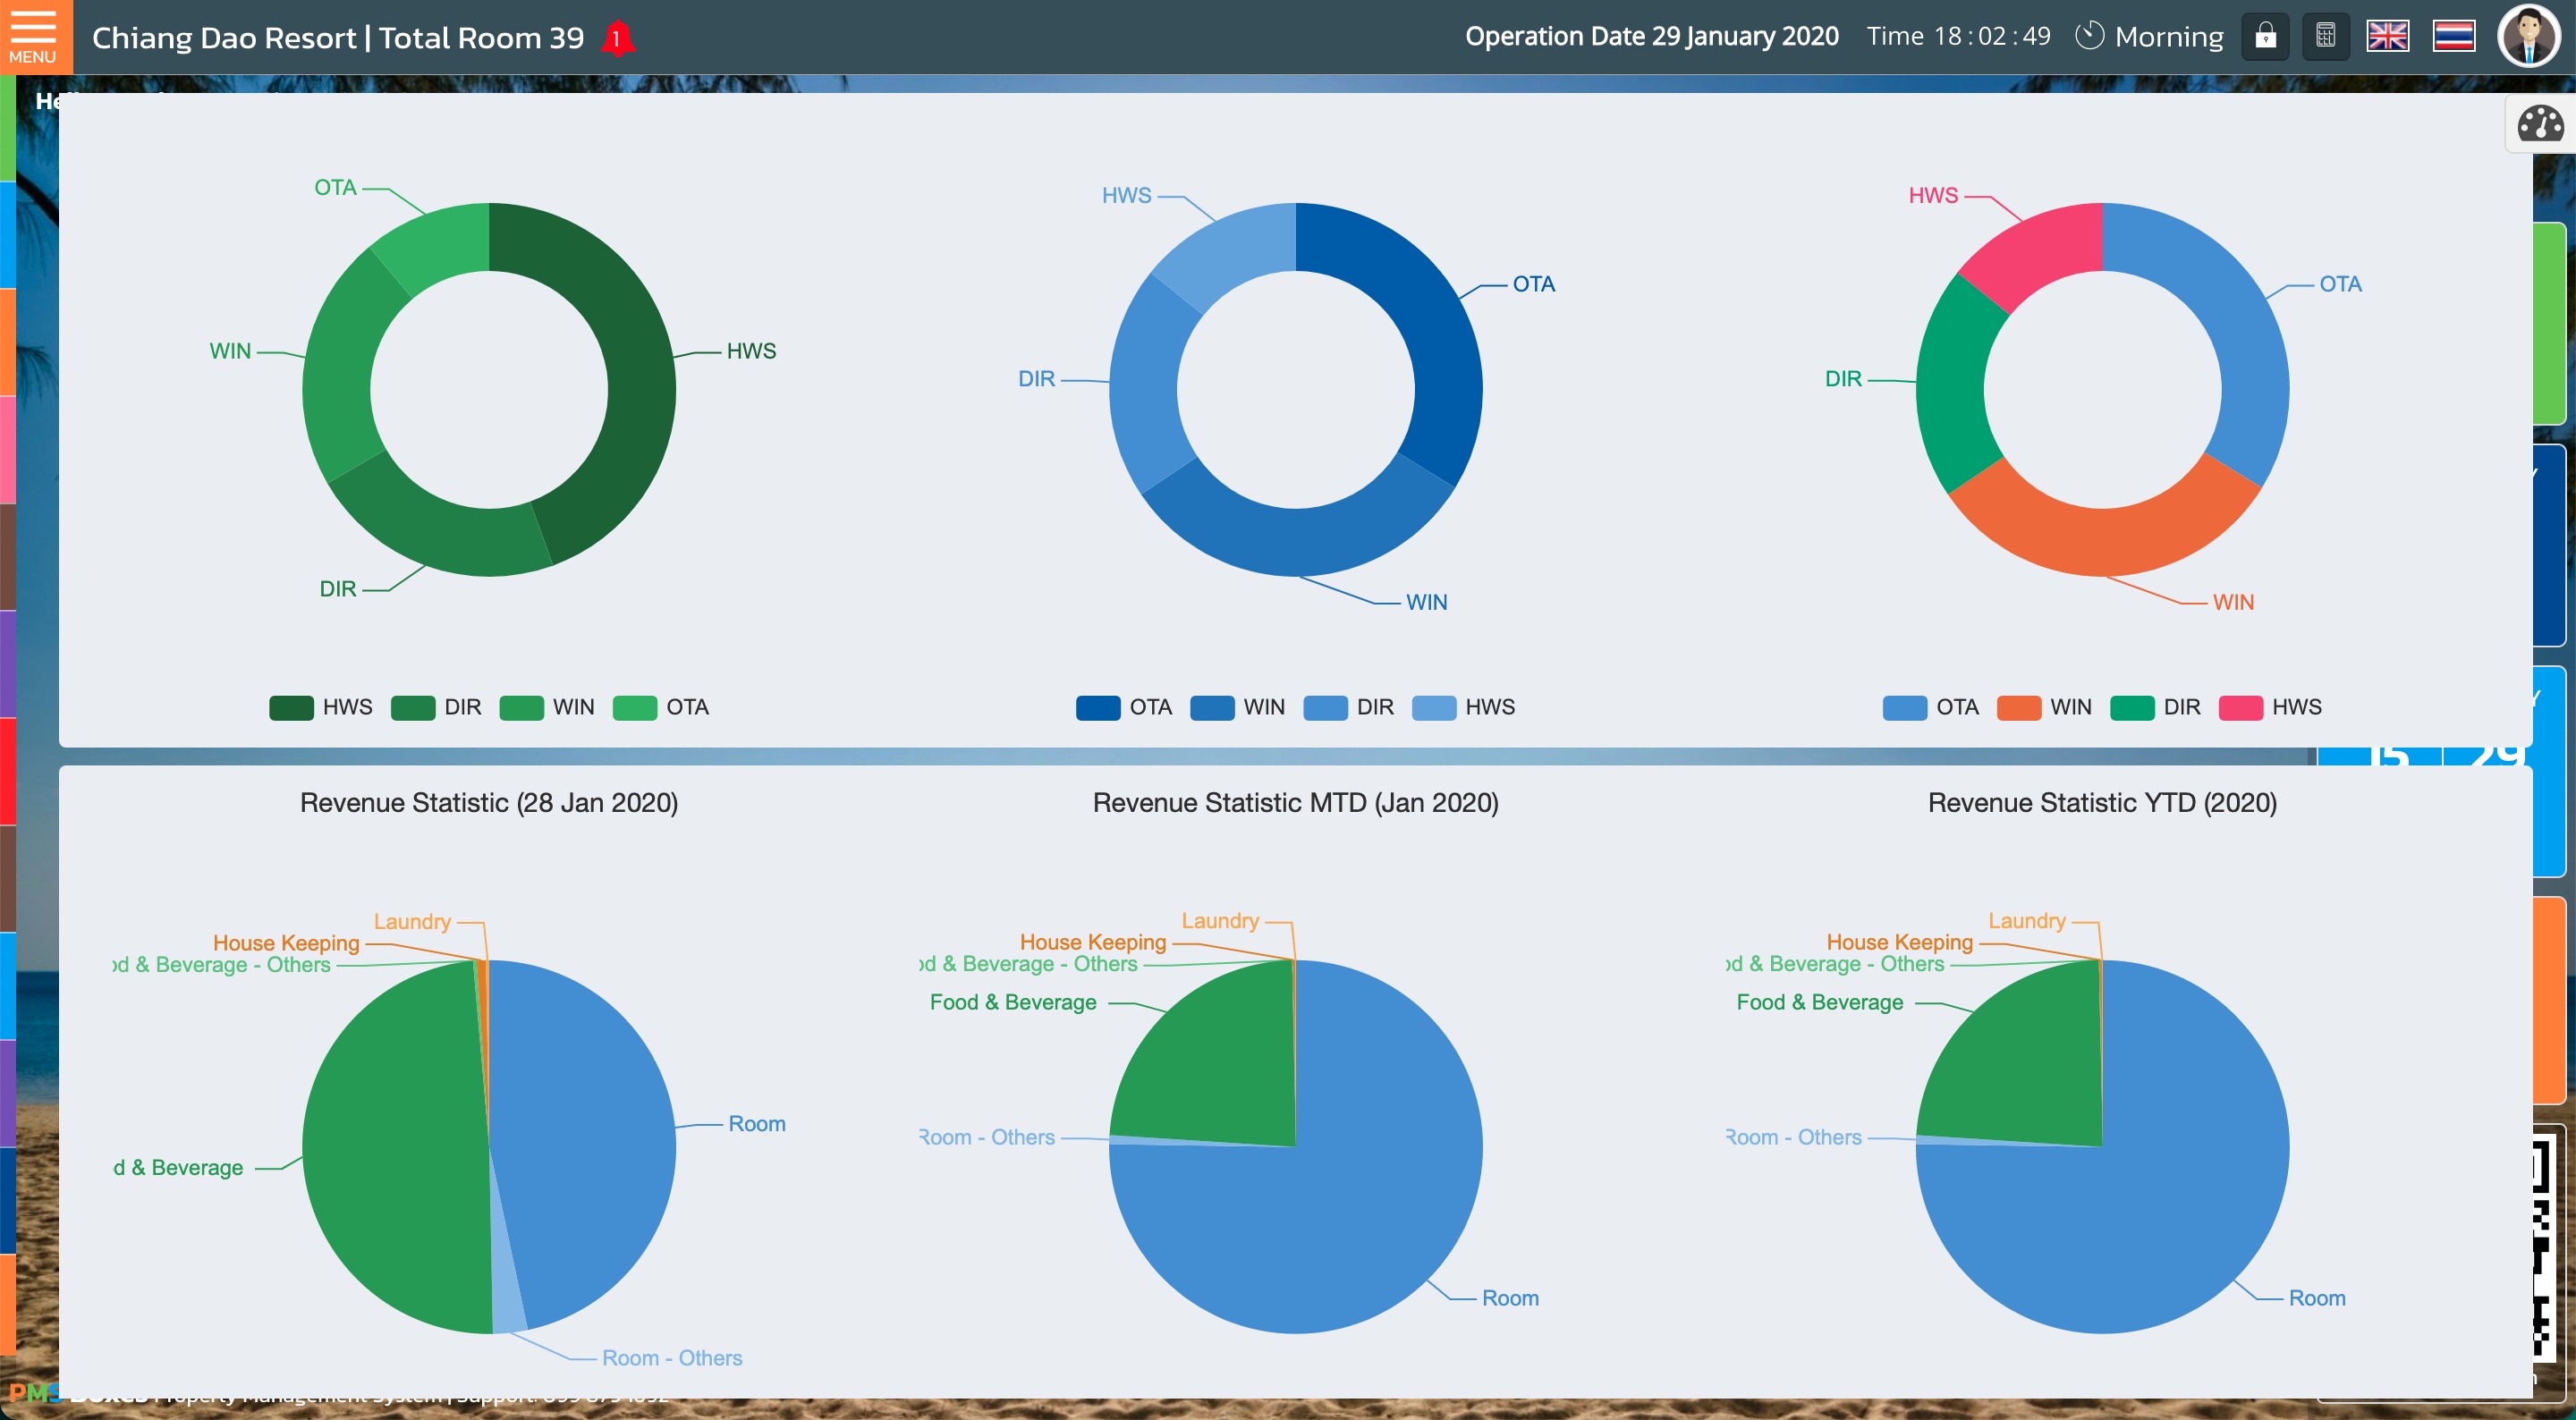Image resolution: width=2576 pixels, height=1420 pixels.
Task: Click Chiang Dao Resort title text
Action: tap(224, 38)
